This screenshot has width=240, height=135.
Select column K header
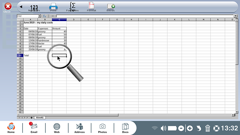(175, 20)
